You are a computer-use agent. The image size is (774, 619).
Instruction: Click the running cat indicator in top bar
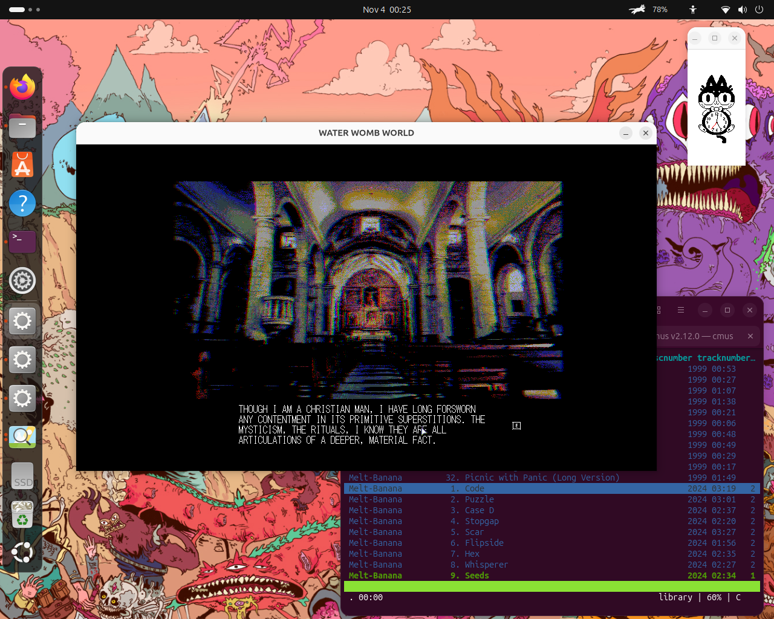637,10
